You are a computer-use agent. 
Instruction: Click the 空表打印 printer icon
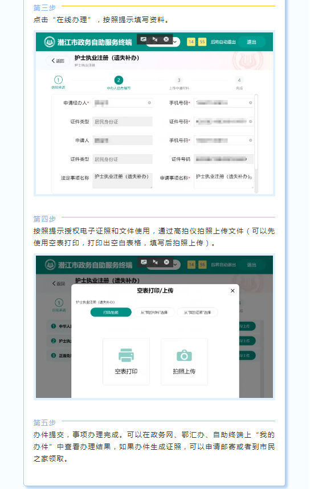coord(126,355)
